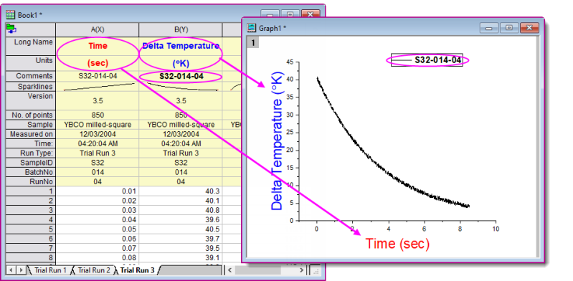Click the RunNo row label
The width and height of the screenshot is (573, 281).
(x=31, y=181)
